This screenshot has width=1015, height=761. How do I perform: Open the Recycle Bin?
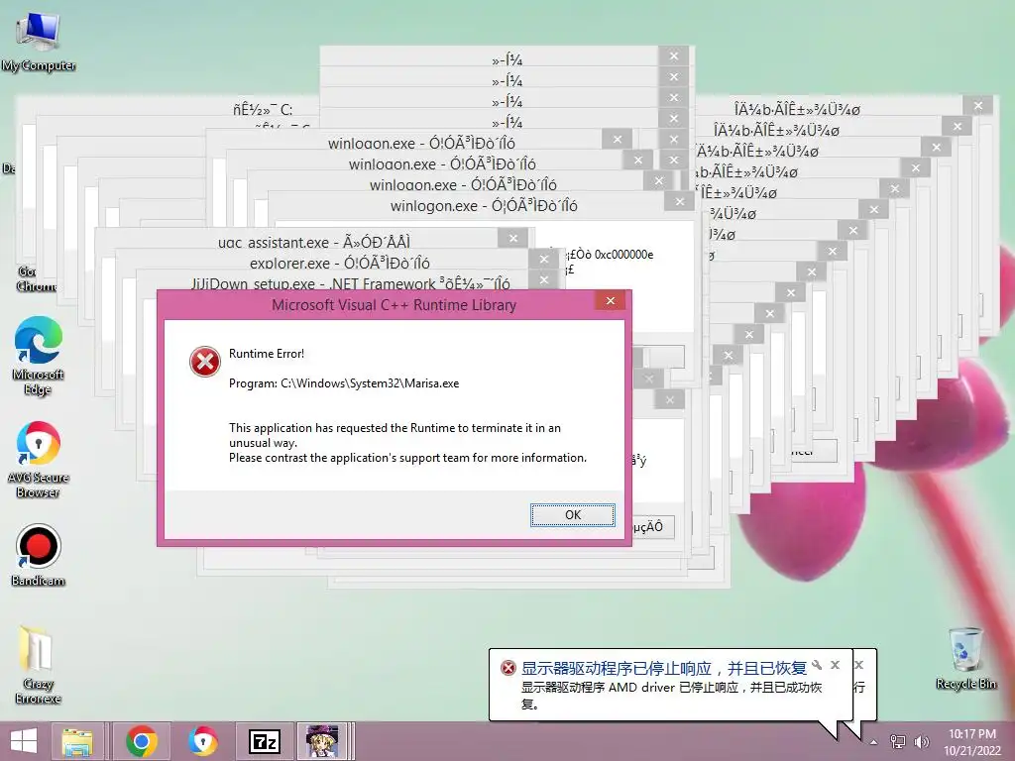coord(965,658)
